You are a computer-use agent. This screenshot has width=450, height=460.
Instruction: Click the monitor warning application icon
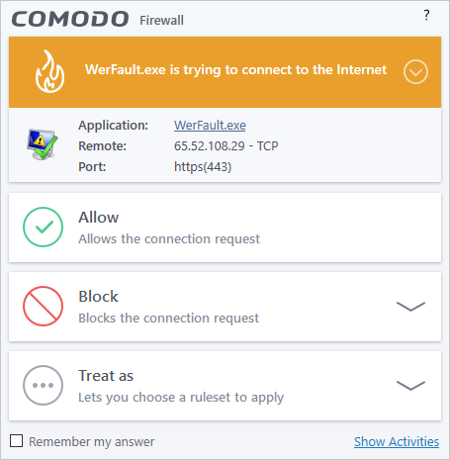(42, 144)
